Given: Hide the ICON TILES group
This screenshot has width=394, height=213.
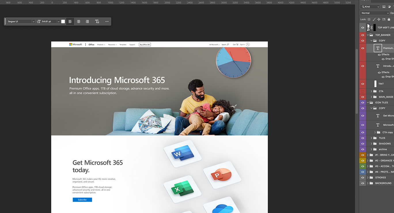Looking at the screenshot, I should click(x=363, y=102).
